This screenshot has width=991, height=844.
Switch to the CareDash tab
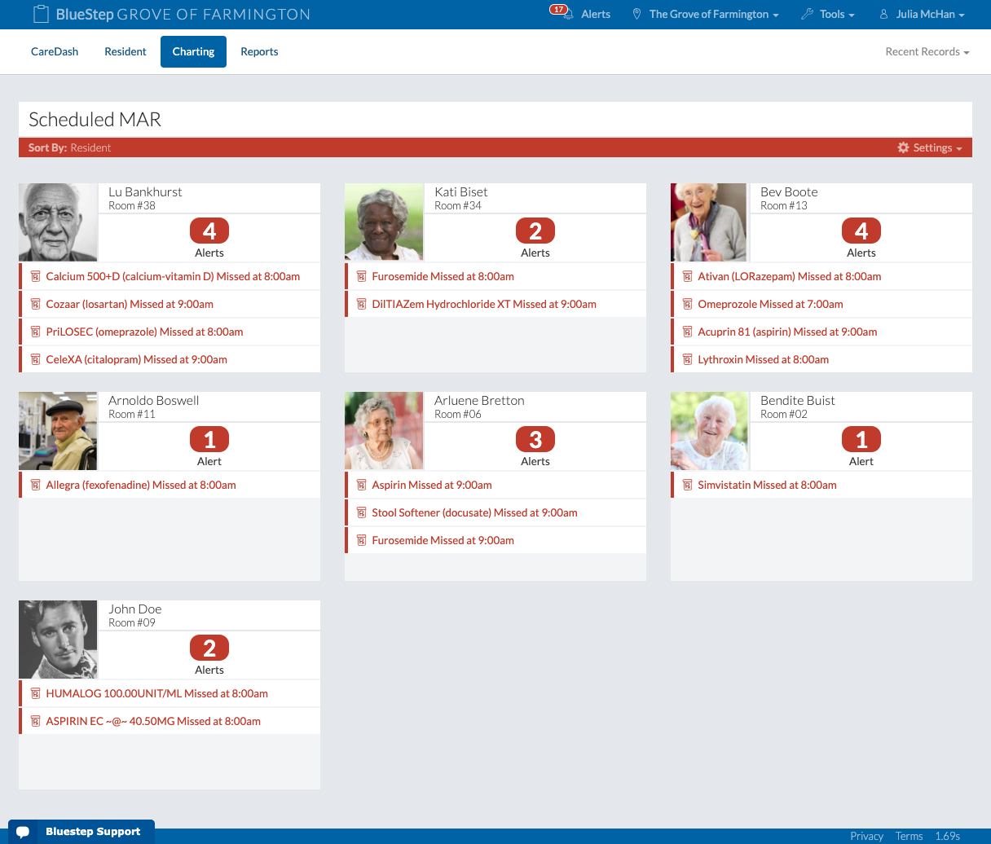click(x=55, y=51)
